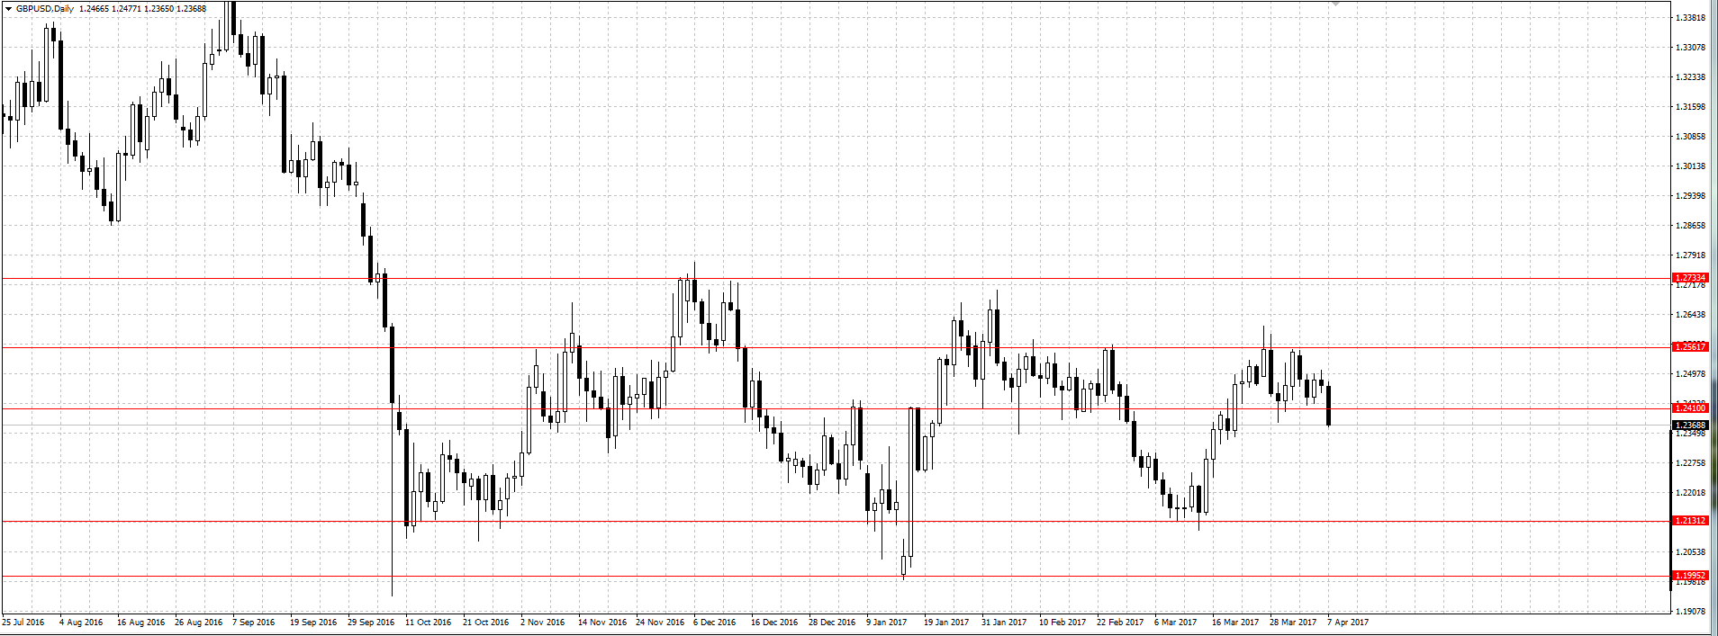Click the 1.28658 price axis value

[1690, 226]
